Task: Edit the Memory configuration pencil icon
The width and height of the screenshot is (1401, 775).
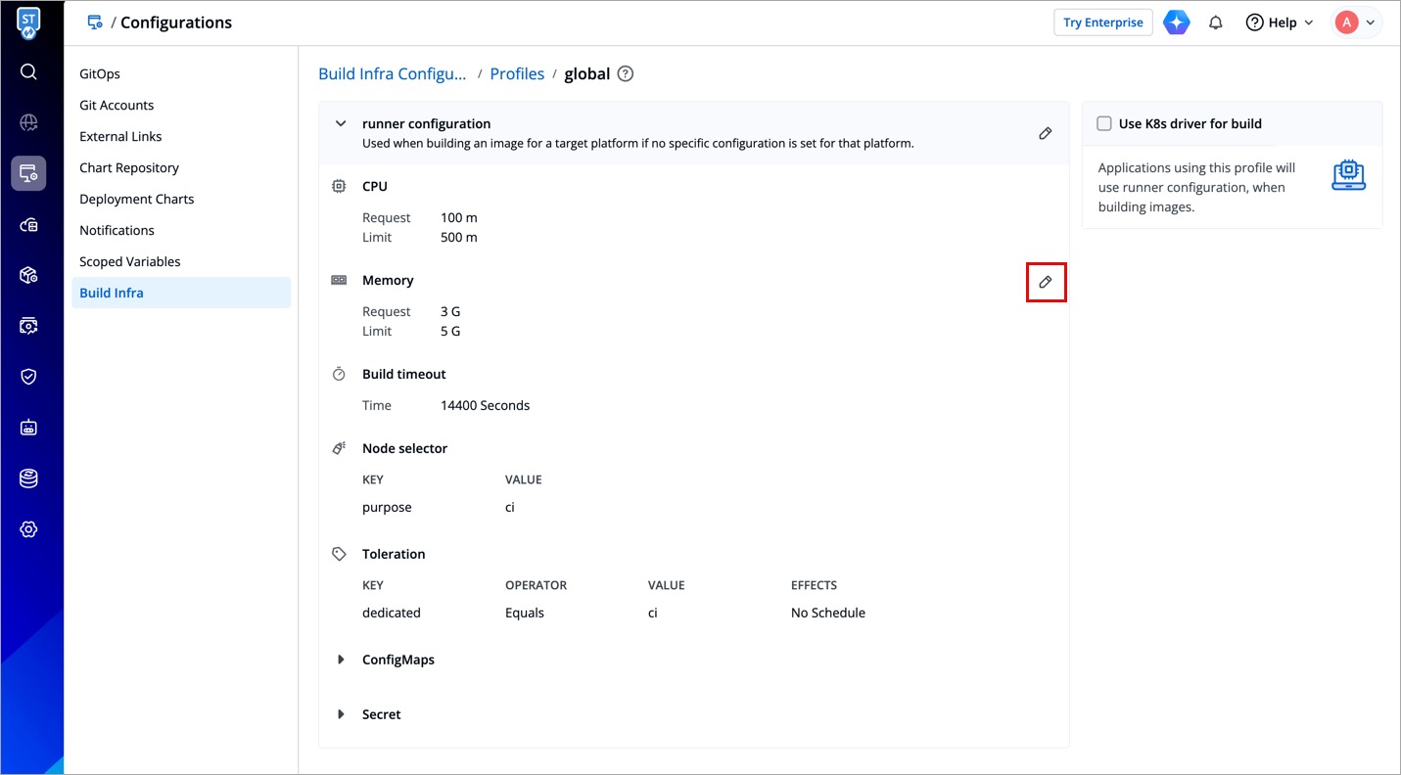Action: point(1045,282)
